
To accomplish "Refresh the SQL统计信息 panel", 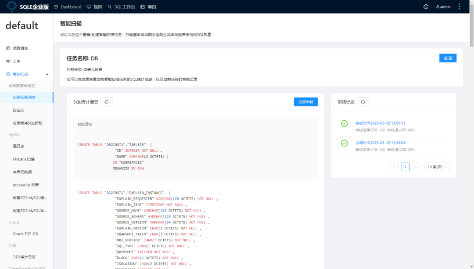I will coord(106,102).
